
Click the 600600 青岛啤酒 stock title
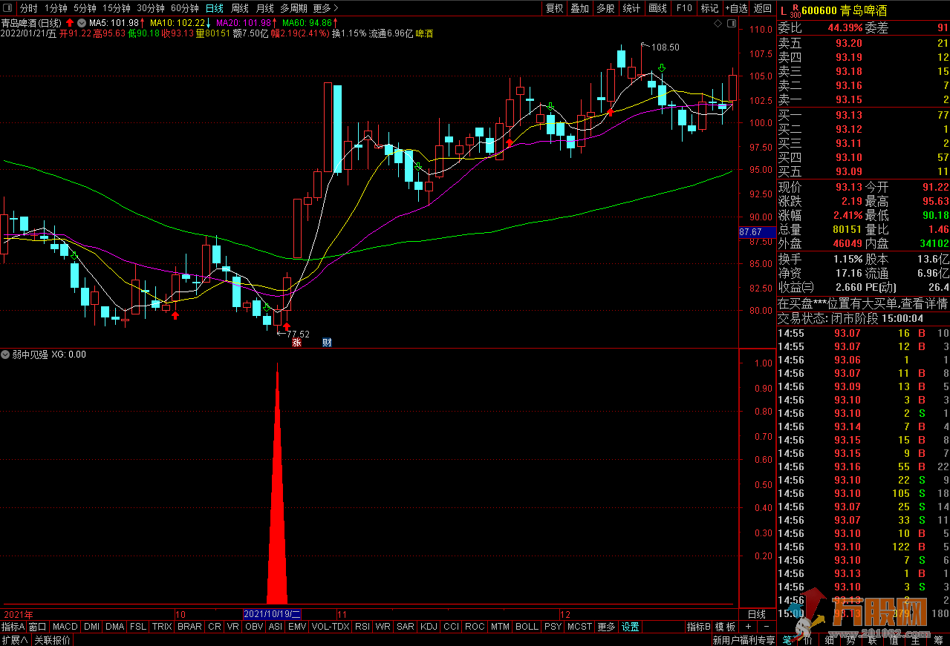point(844,10)
